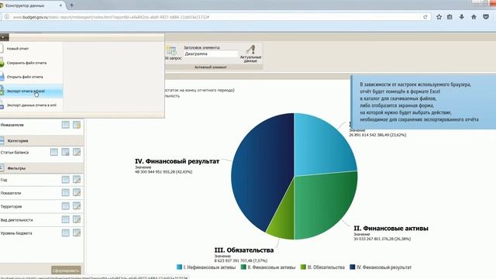
Task: Click legend swatch for II. Финансовые активы
Action: 243,267
